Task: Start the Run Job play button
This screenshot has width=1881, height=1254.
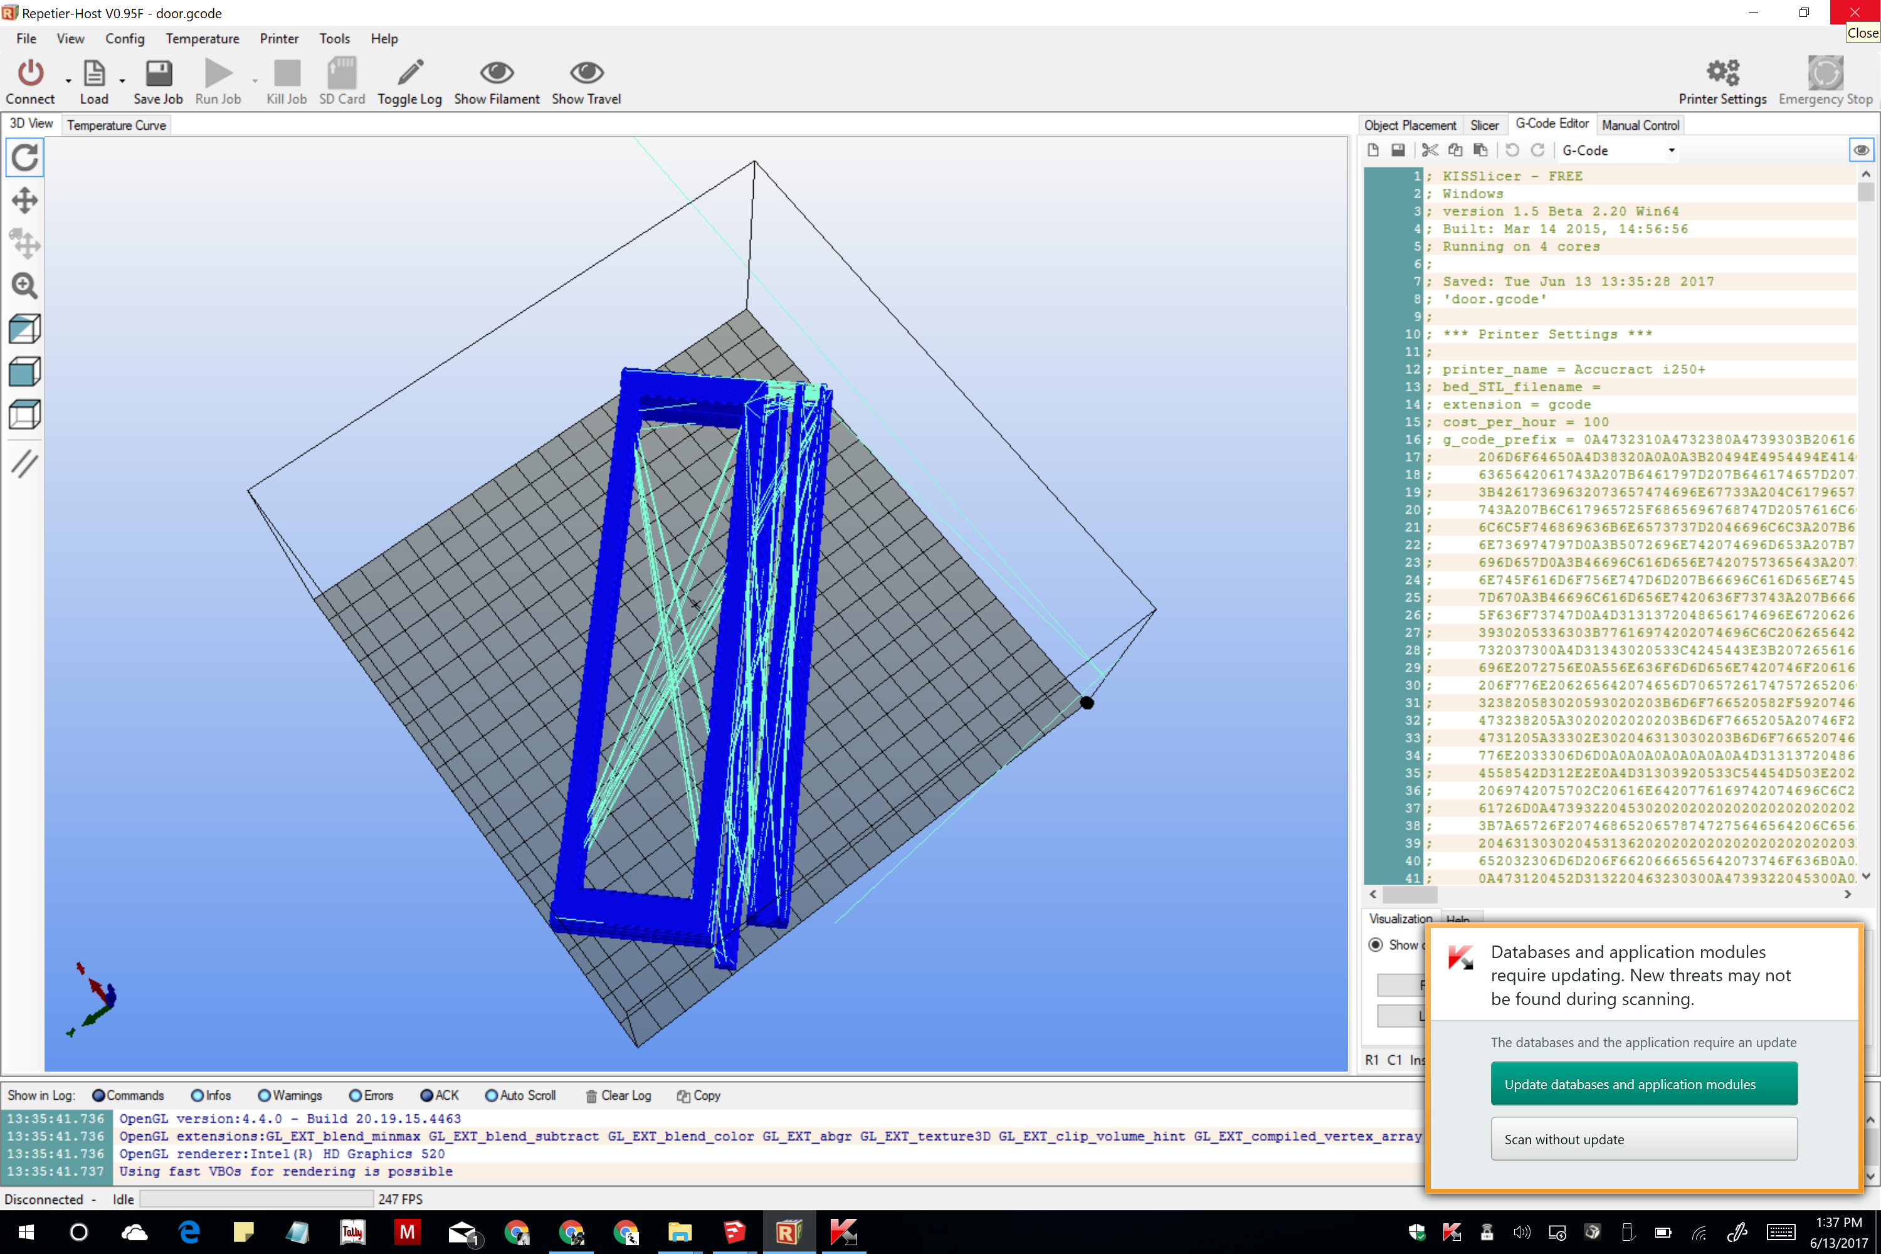Action: point(218,73)
